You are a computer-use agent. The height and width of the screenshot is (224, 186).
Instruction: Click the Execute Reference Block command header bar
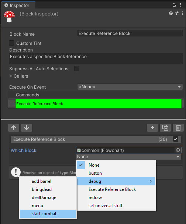96,139
